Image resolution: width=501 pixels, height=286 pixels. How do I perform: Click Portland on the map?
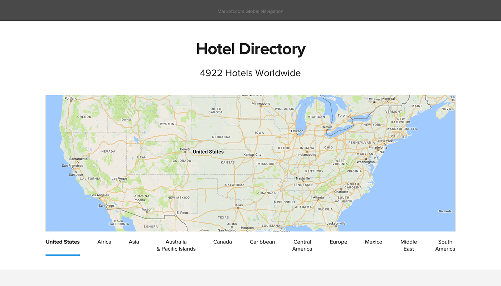click(x=71, y=98)
